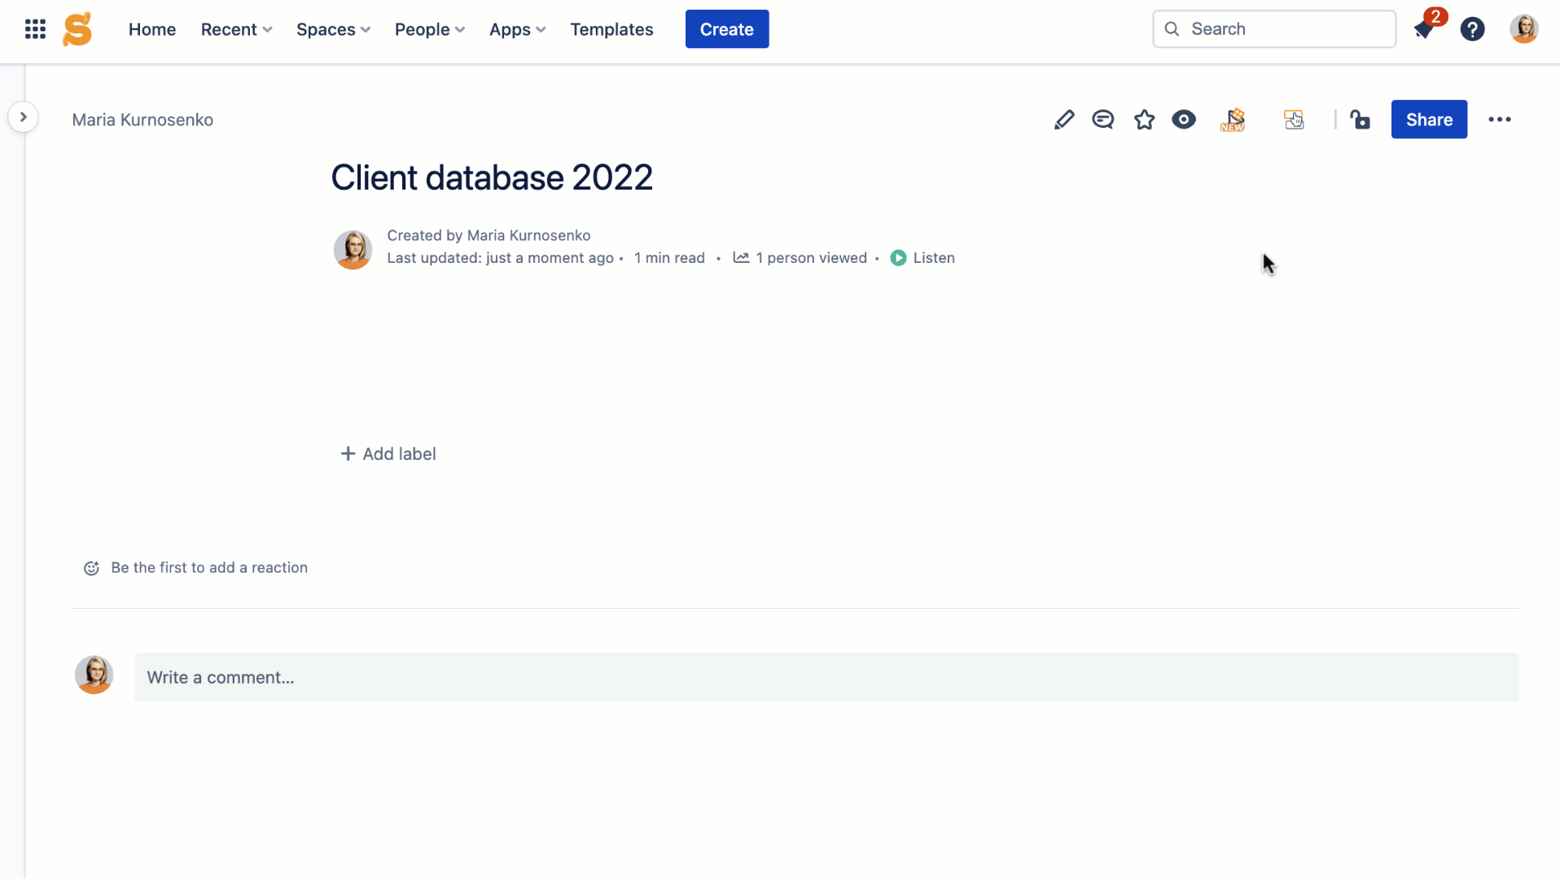The width and height of the screenshot is (1560, 879).
Task: Click page title Client database 2022
Action: 492,177
